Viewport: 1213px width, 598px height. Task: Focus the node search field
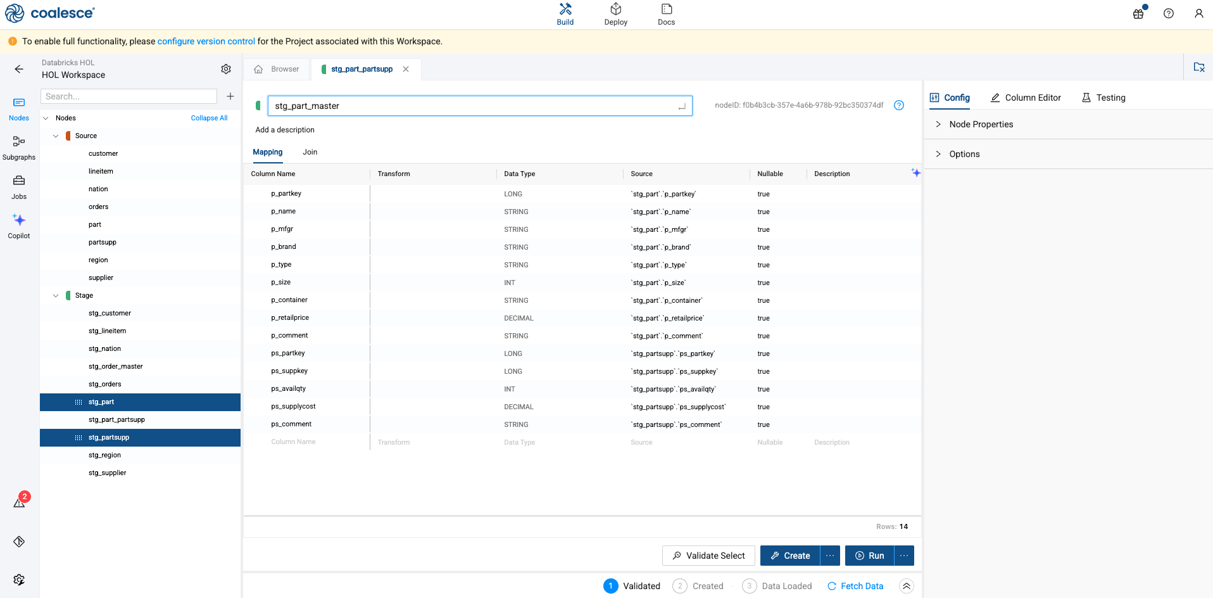pyautogui.click(x=129, y=96)
